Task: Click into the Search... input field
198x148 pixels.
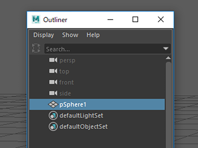Action: (x=107, y=49)
